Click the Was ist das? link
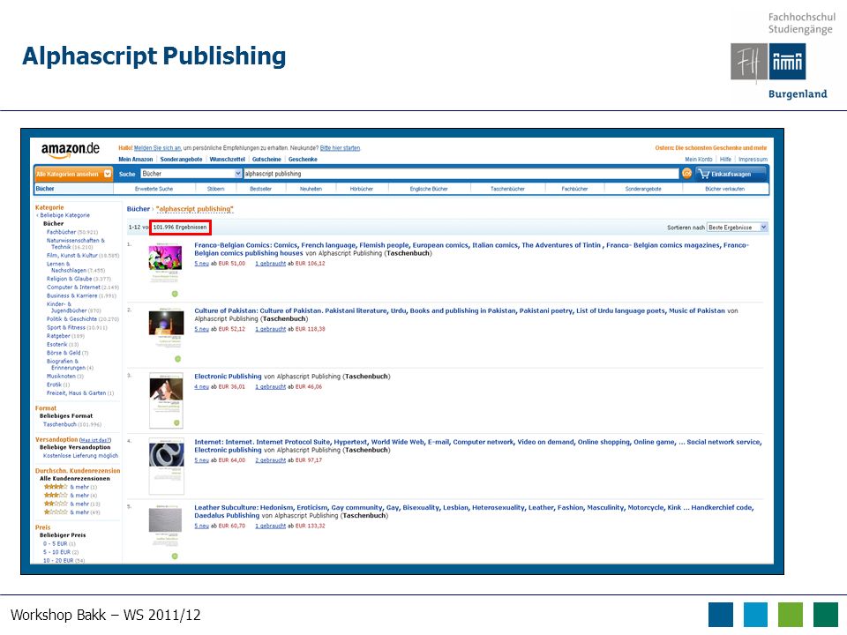The image size is (847, 635). (x=95, y=440)
